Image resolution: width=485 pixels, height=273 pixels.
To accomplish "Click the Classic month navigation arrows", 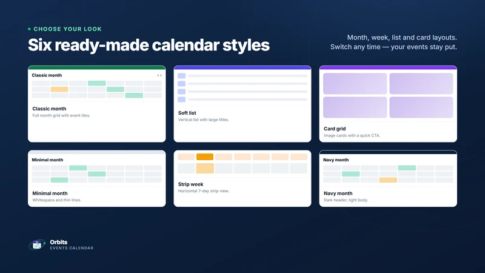I will tap(159, 75).
